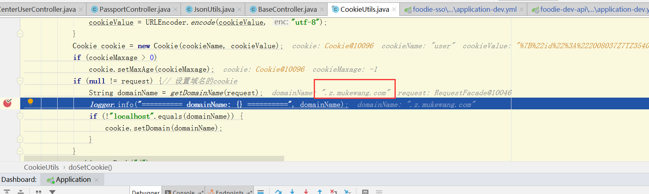The height and width of the screenshot is (194, 649).
Task: Click the inline cookieName value "user"
Action: tap(443, 46)
